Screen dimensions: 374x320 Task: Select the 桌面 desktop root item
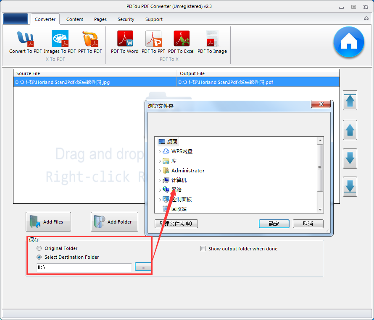[x=168, y=141]
